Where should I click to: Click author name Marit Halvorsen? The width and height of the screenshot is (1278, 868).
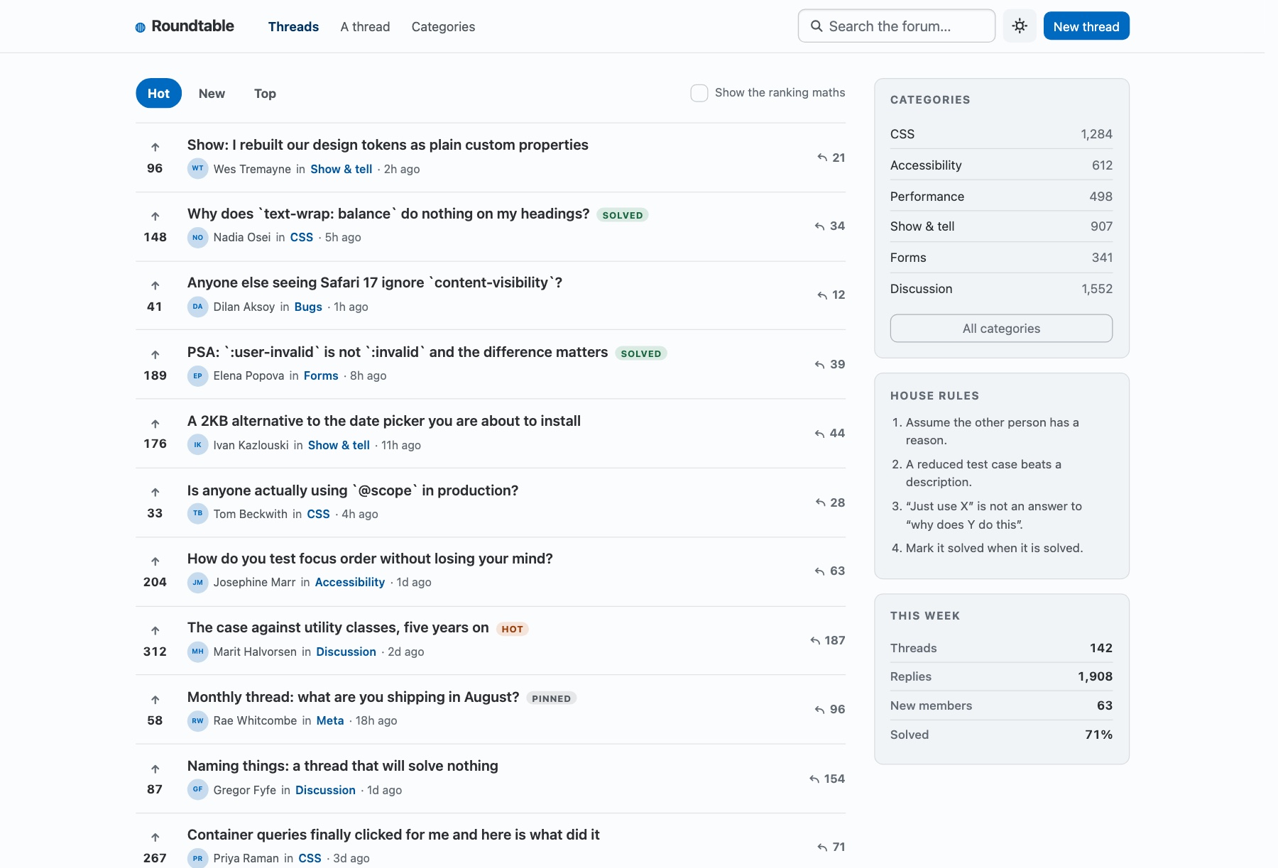click(x=255, y=652)
